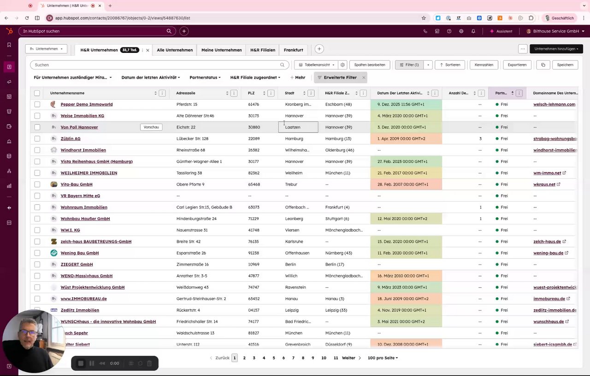Select the Wohnraum Immobilien row checkbox

tap(37, 207)
